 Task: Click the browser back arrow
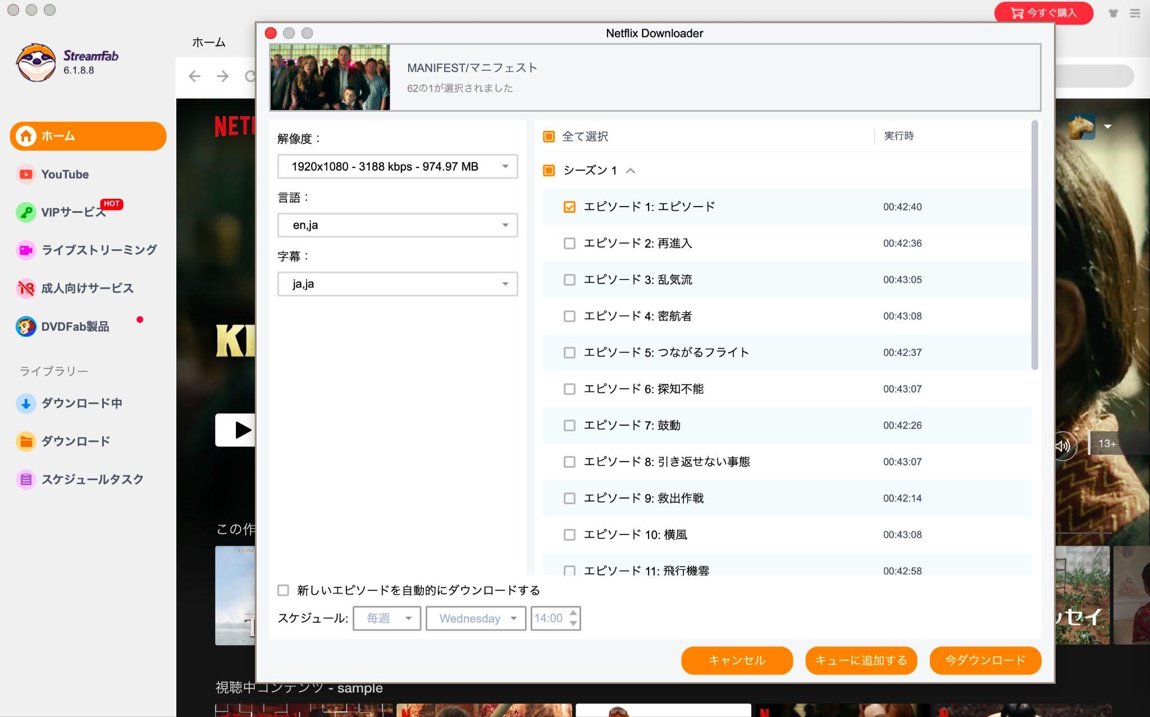point(194,76)
